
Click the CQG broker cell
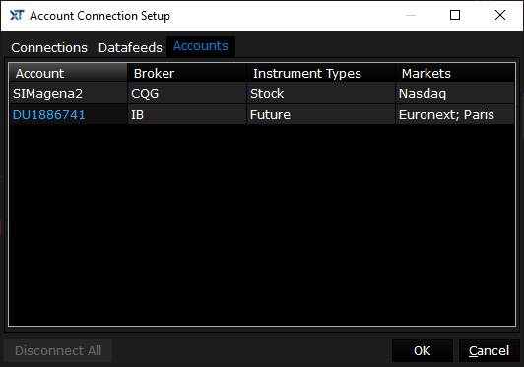click(x=187, y=93)
